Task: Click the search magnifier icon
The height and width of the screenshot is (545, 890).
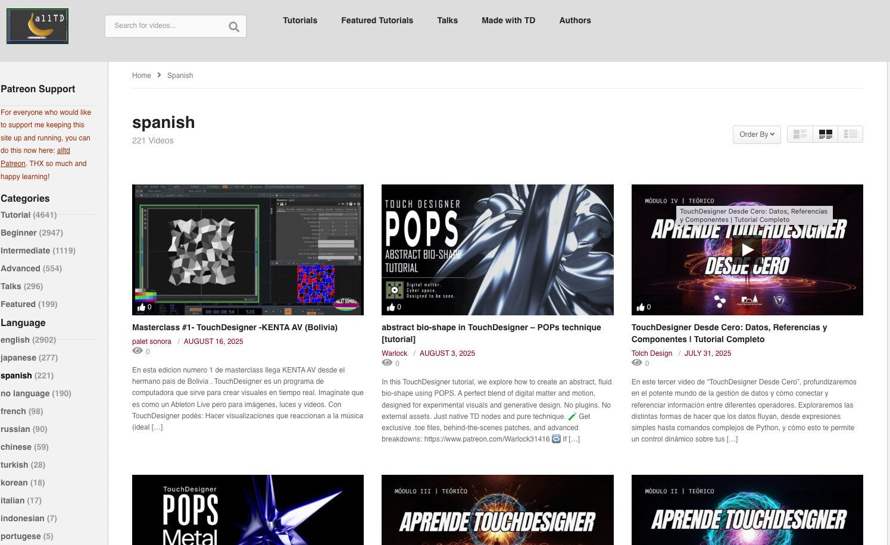Action: (234, 26)
